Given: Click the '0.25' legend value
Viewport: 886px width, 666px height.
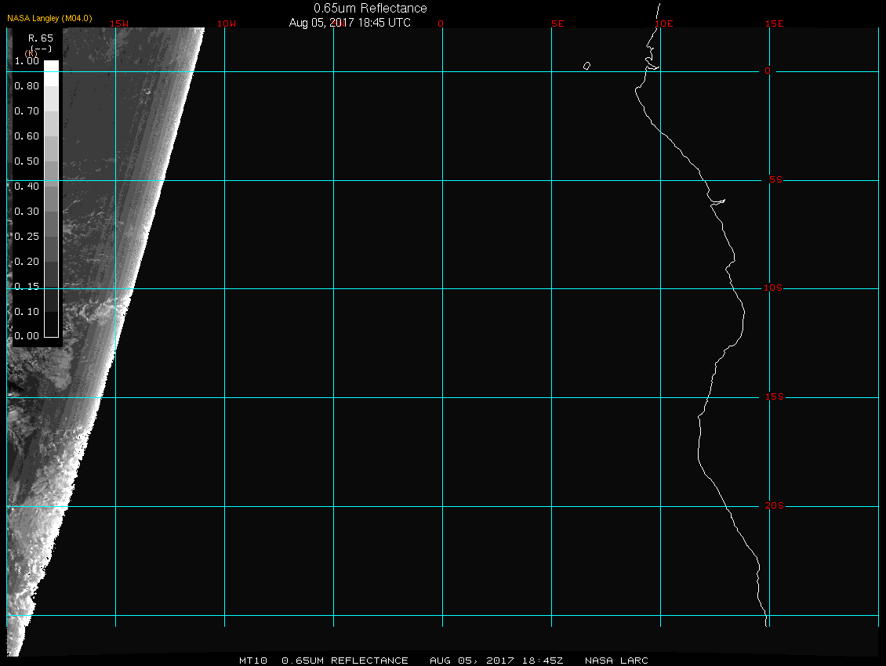Looking at the screenshot, I should [27, 236].
